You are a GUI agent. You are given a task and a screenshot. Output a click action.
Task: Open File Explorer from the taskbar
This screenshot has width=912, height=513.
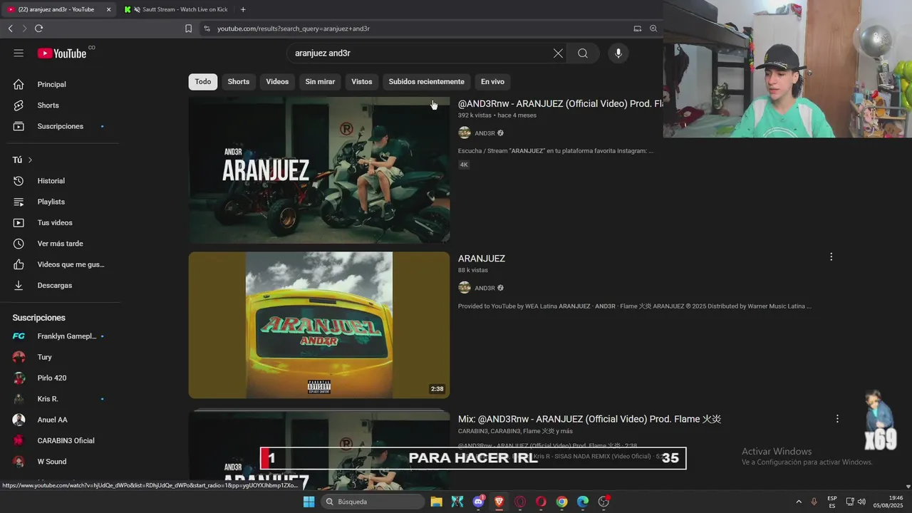click(x=436, y=502)
